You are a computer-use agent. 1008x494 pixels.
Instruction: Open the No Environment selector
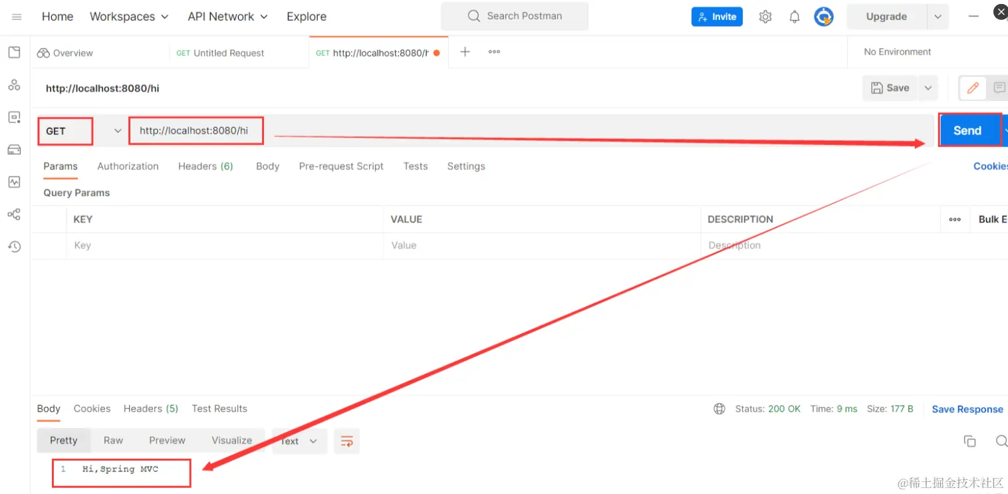pos(897,52)
